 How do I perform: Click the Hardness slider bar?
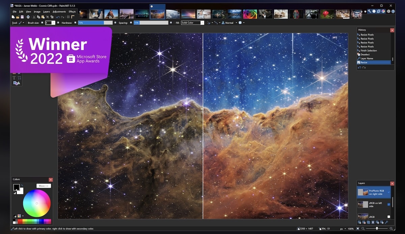(95, 23)
